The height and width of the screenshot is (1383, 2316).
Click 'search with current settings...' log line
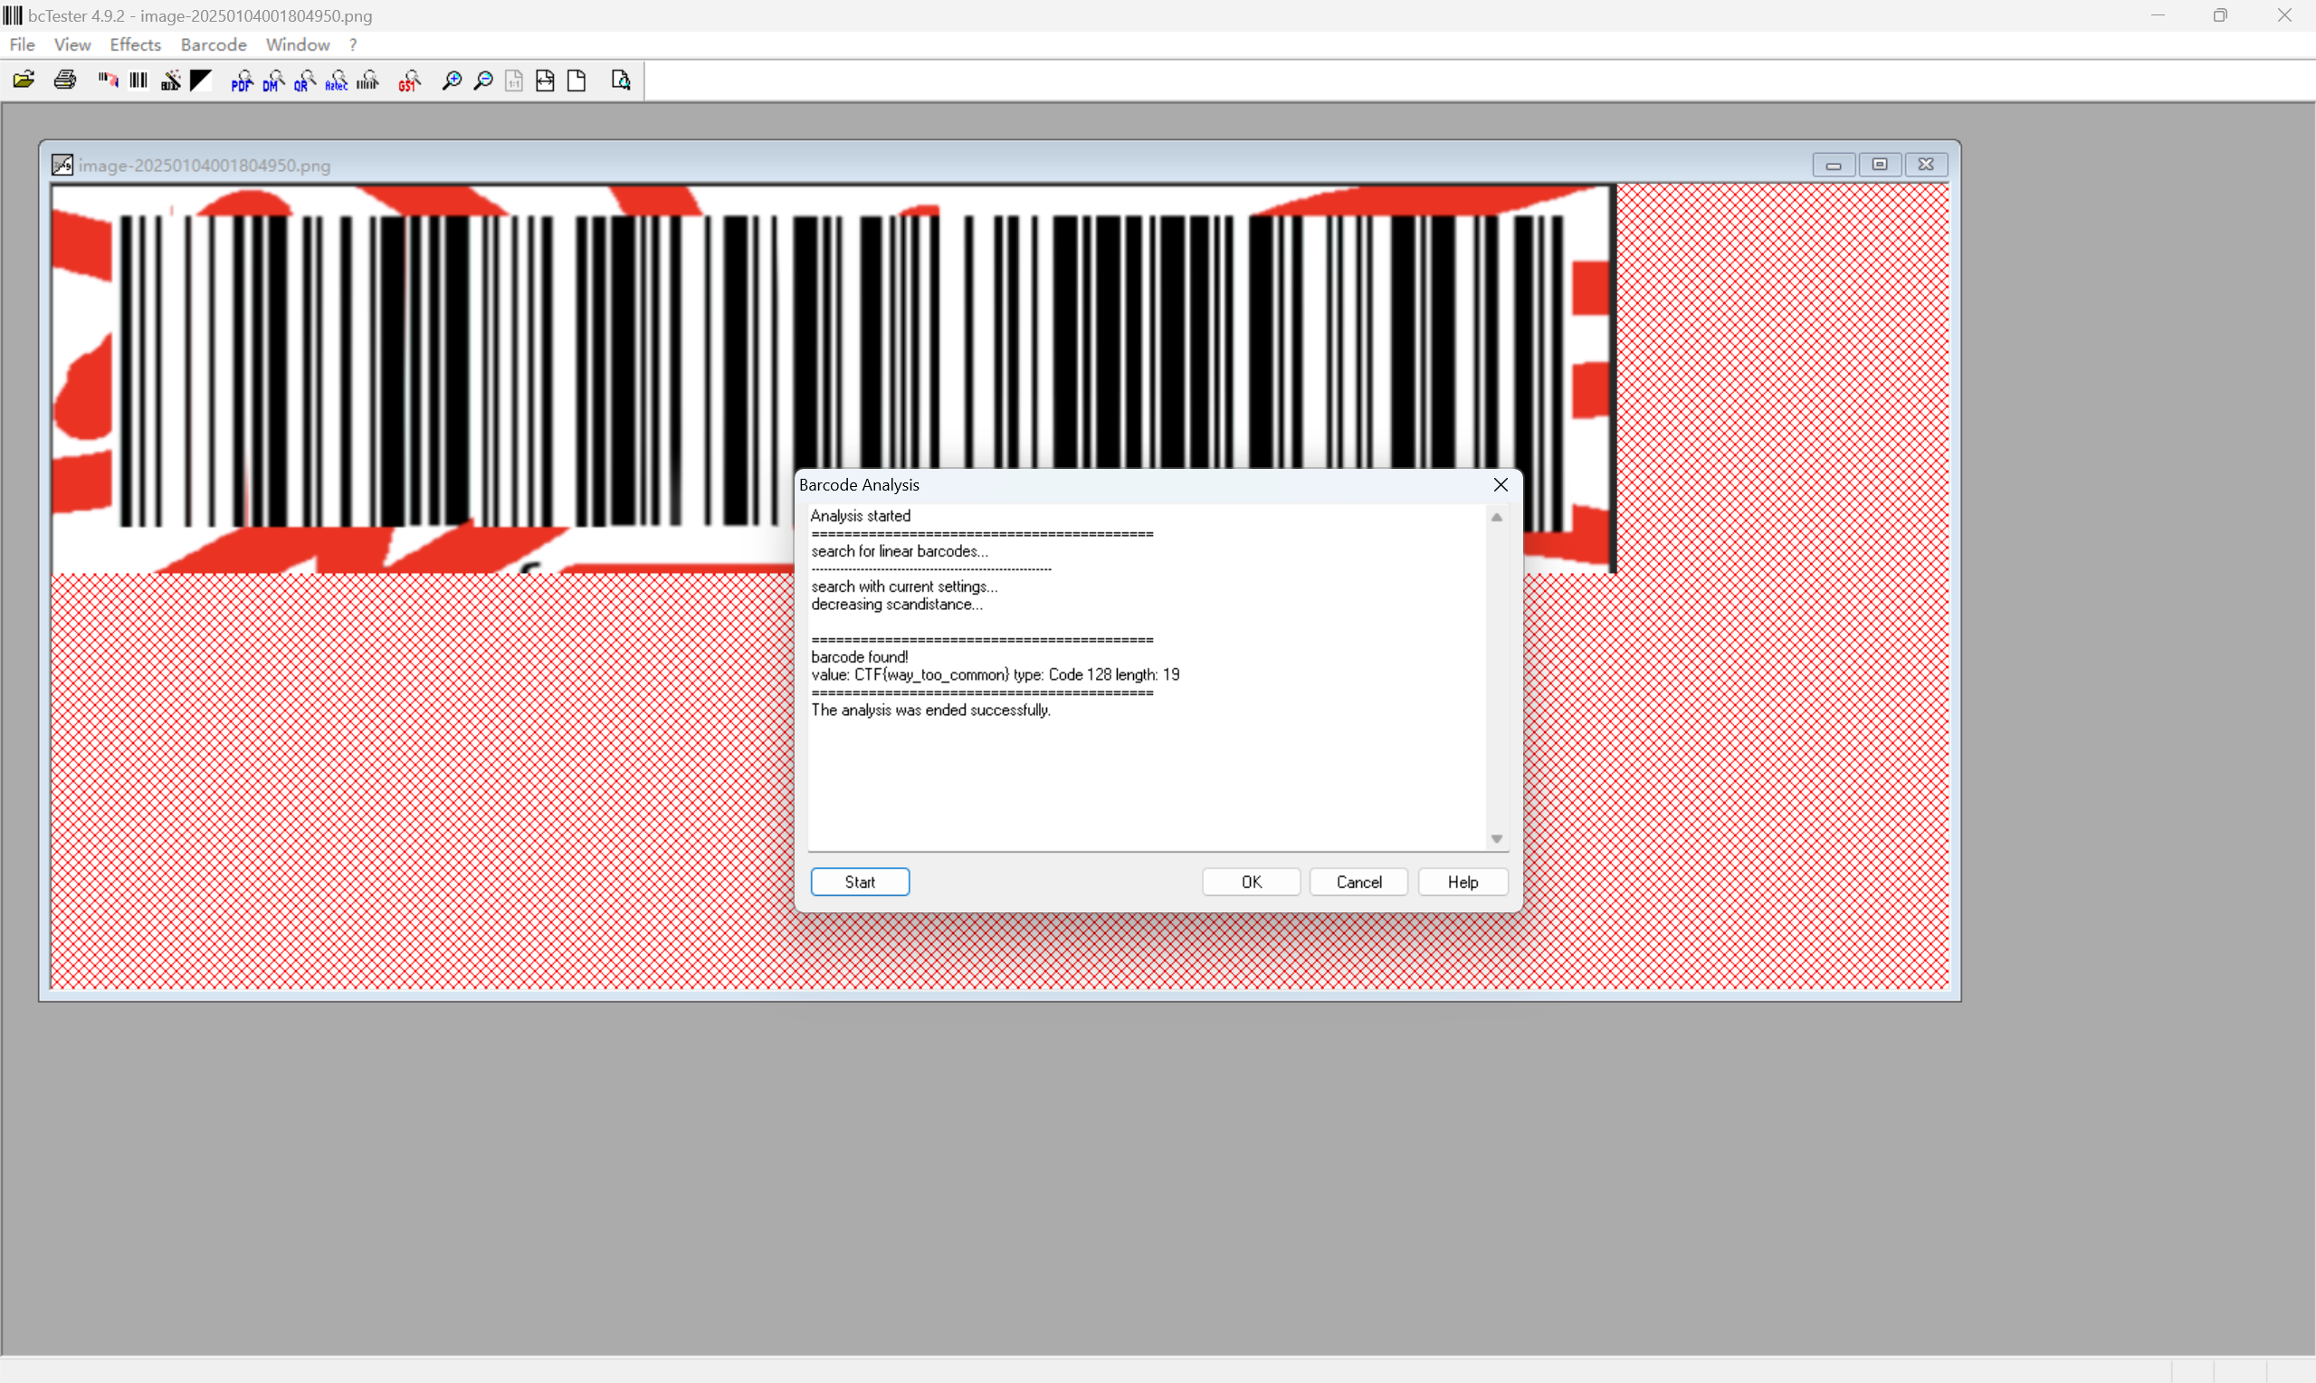click(x=903, y=587)
